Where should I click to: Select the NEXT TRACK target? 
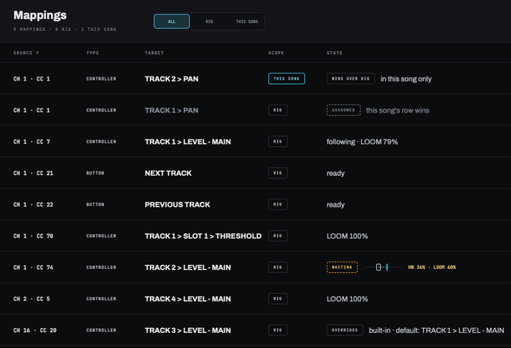[168, 173]
